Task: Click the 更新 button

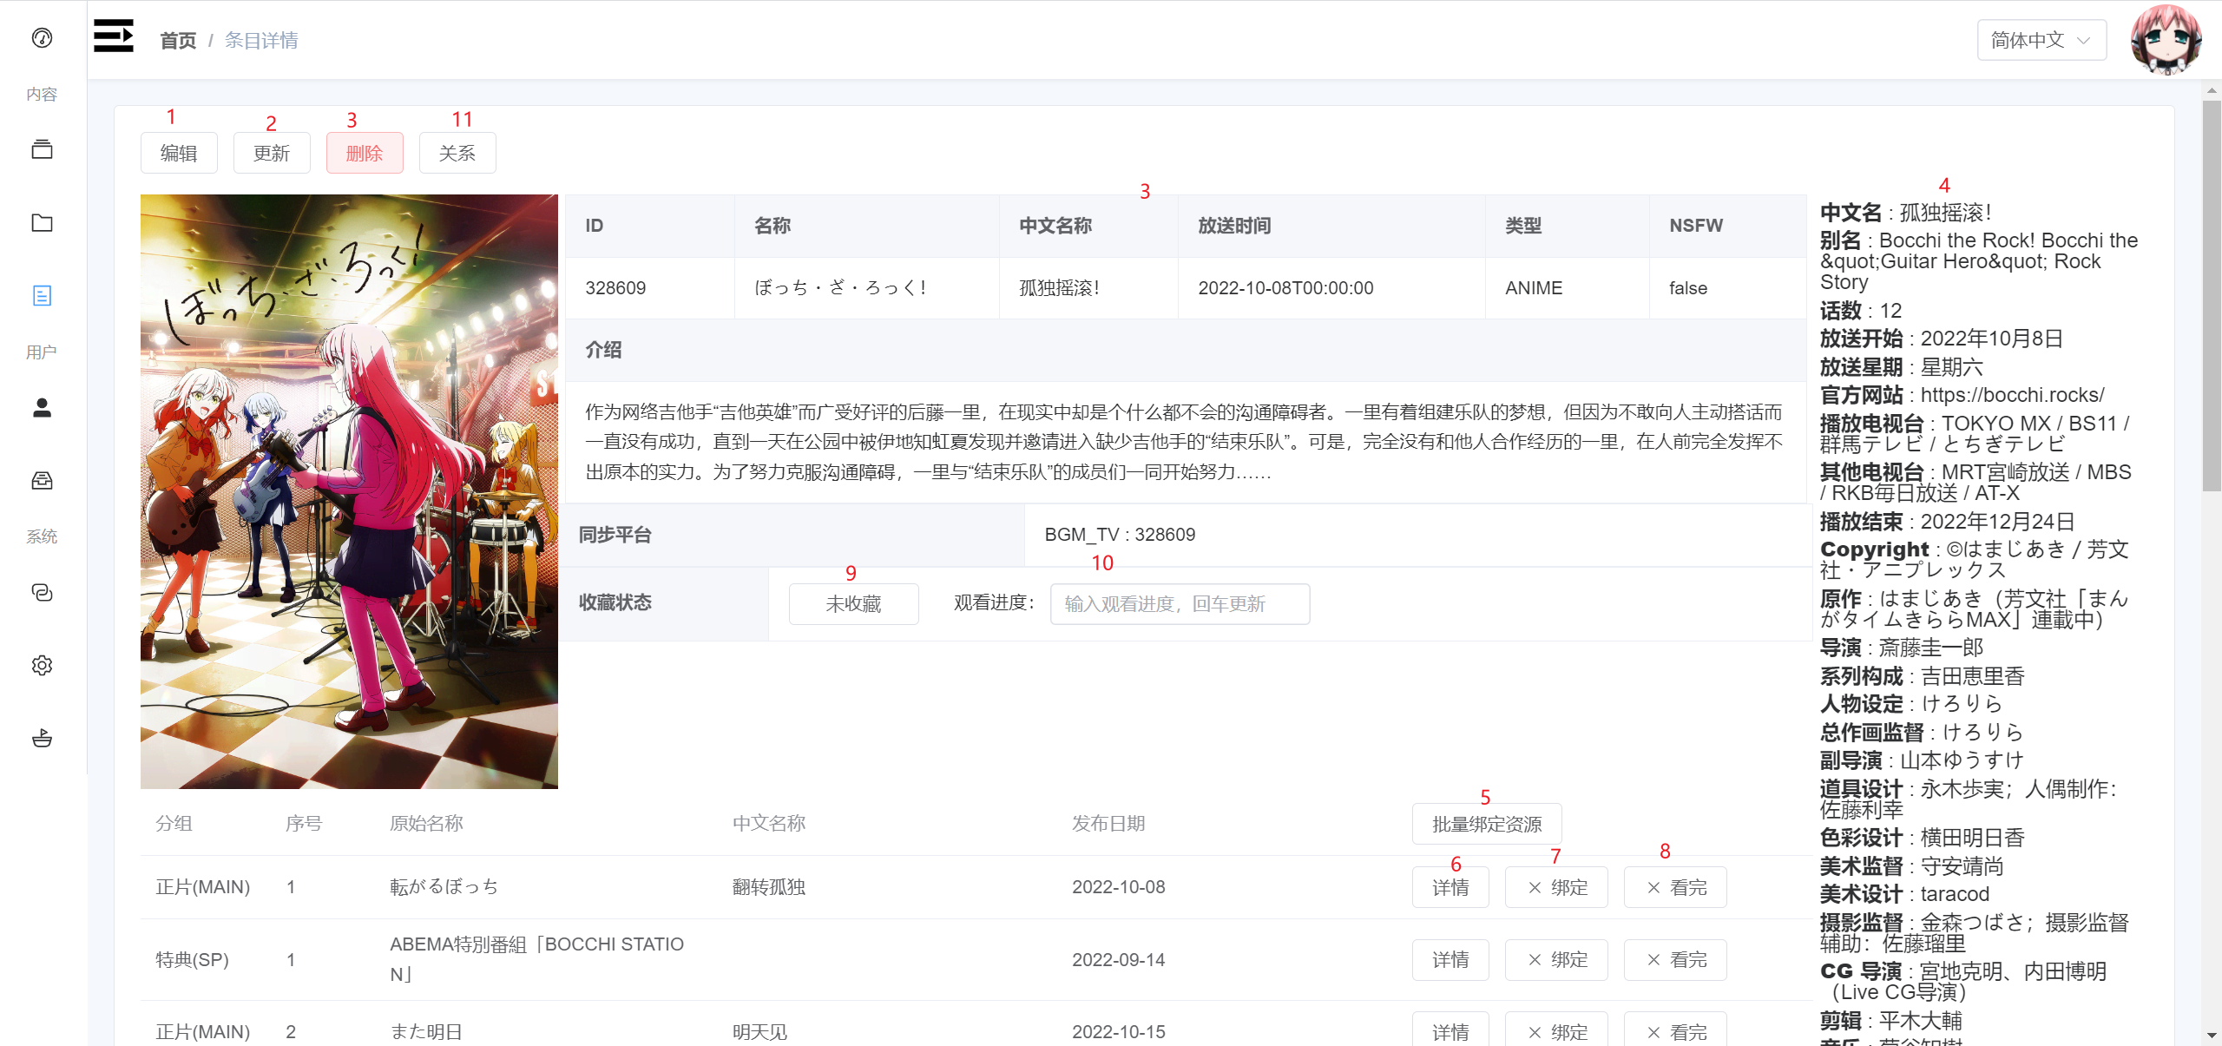Action: 272,153
